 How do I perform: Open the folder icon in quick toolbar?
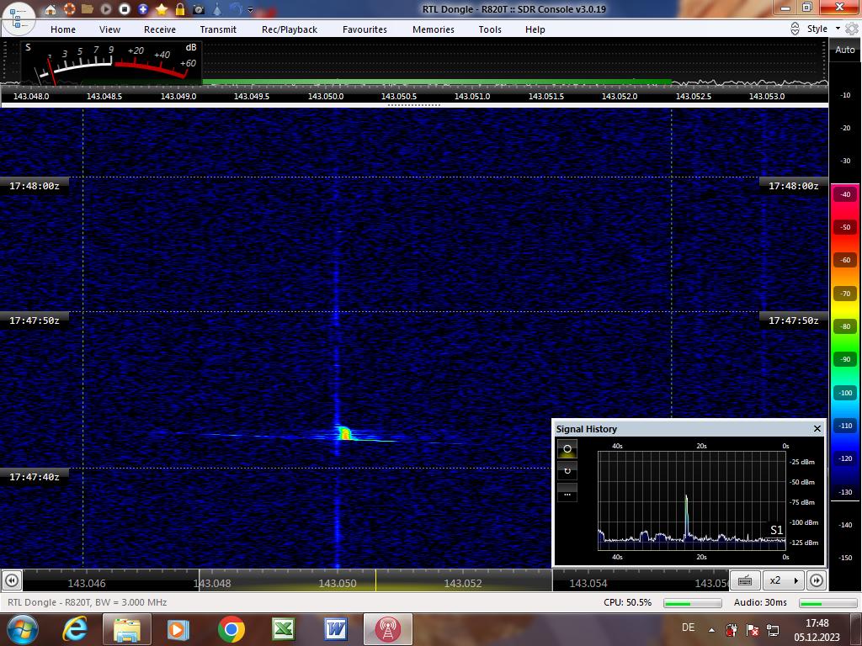tap(87, 9)
